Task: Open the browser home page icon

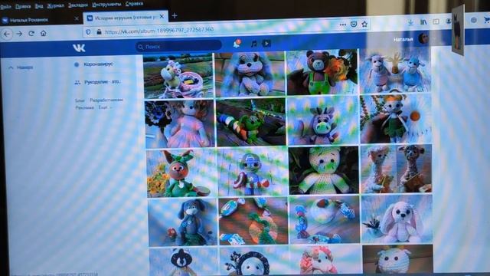Action: [x=44, y=33]
